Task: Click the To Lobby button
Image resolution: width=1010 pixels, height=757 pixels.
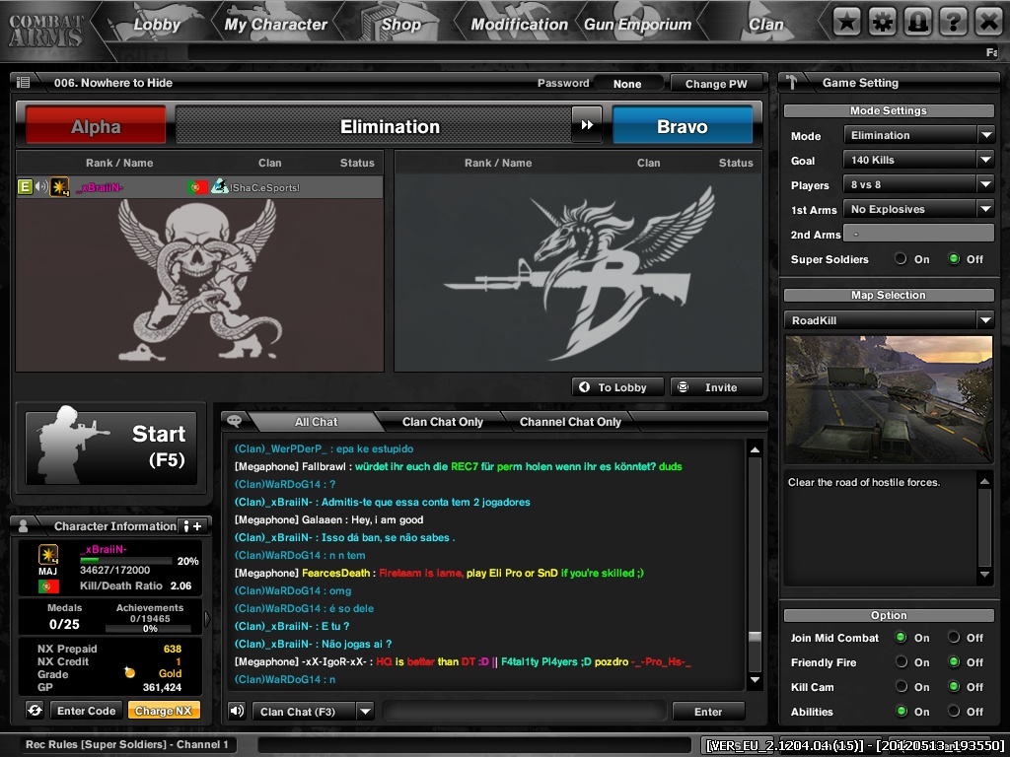Action: pyautogui.click(x=617, y=386)
